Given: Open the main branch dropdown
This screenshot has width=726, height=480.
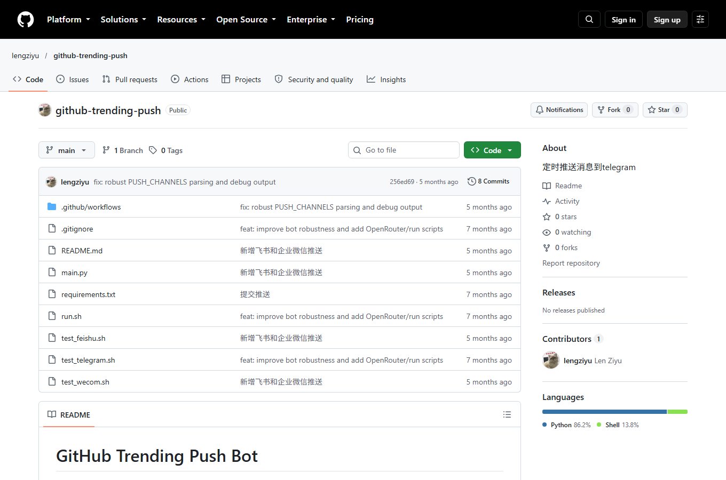Looking at the screenshot, I should pos(67,150).
